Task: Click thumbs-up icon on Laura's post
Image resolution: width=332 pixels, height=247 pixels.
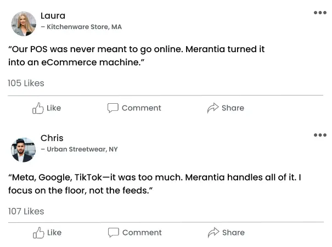Action: click(38, 108)
